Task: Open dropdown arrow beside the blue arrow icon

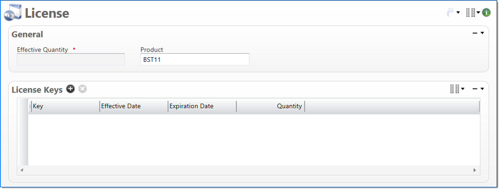Action: pyautogui.click(x=458, y=13)
